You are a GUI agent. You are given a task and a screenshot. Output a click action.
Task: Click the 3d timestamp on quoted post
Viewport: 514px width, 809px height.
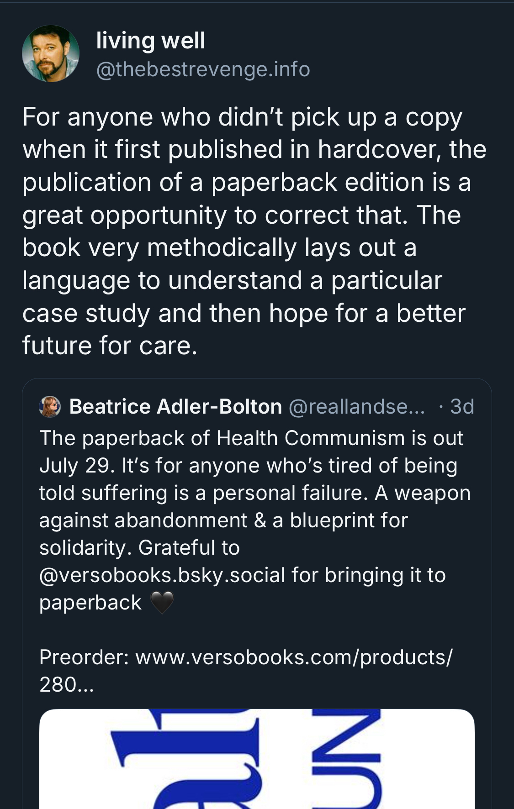click(462, 406)
